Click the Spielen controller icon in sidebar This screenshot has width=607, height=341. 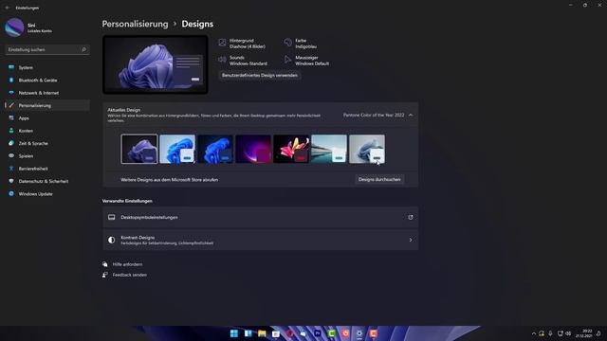11,155
